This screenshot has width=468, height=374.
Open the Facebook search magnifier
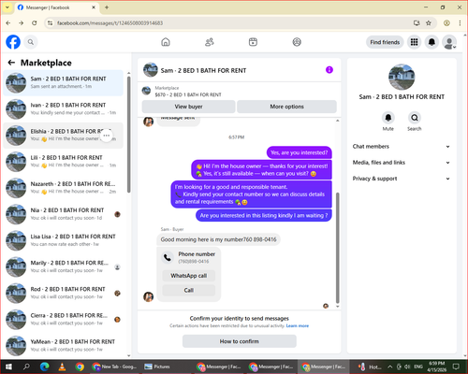click(x=31, y=42)
